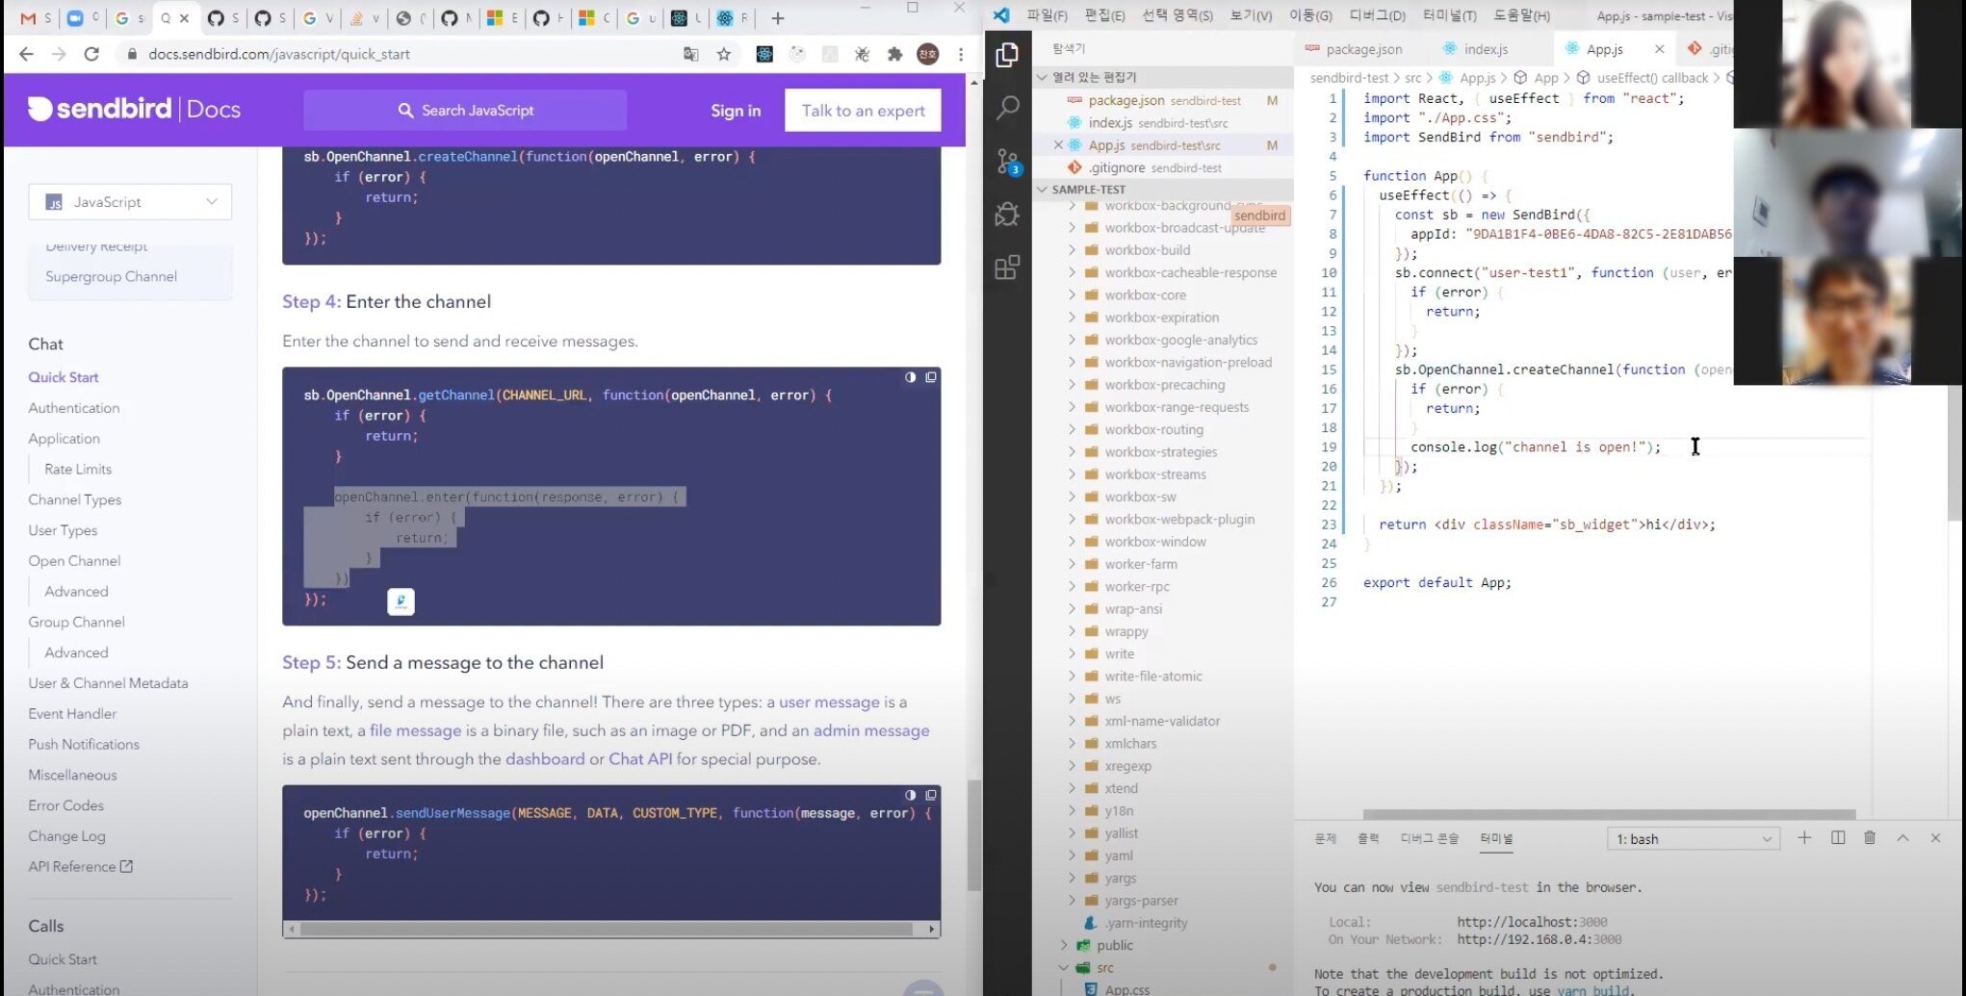The height and width of the screenshot is (996, 1966).
Task: Open the Extensions icon in VS Code
Action: [1007, 267]
